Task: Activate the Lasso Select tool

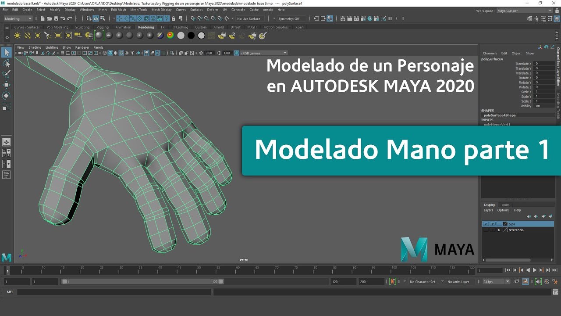Action: (7, 64)
